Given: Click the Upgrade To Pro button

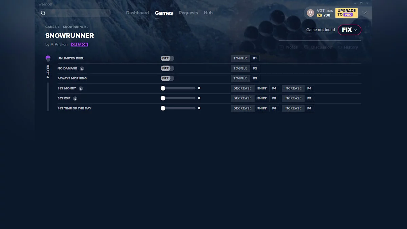Looking at the screenshot, I should pyautogui.click(x=346, y=13).
